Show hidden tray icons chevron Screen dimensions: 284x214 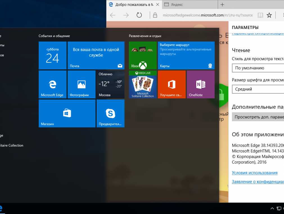point(272,209)
